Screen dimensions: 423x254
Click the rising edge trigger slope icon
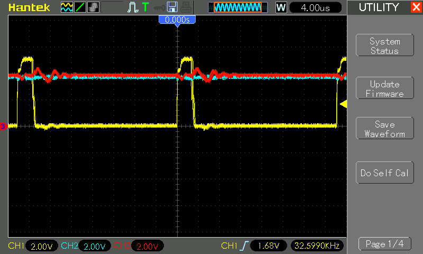coord(244,246)
